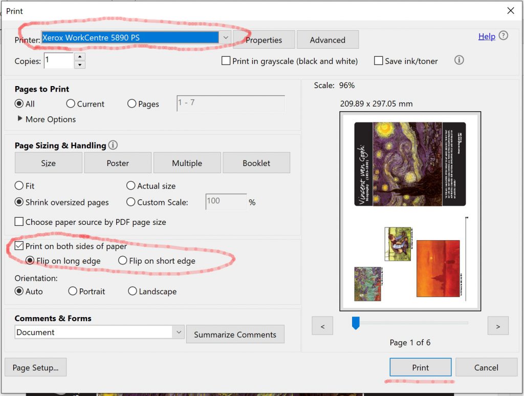Click the Save ink/toner info icon

coord(459,60)
